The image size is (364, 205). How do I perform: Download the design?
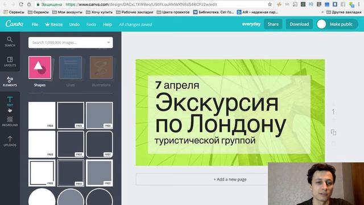point(299,24)
